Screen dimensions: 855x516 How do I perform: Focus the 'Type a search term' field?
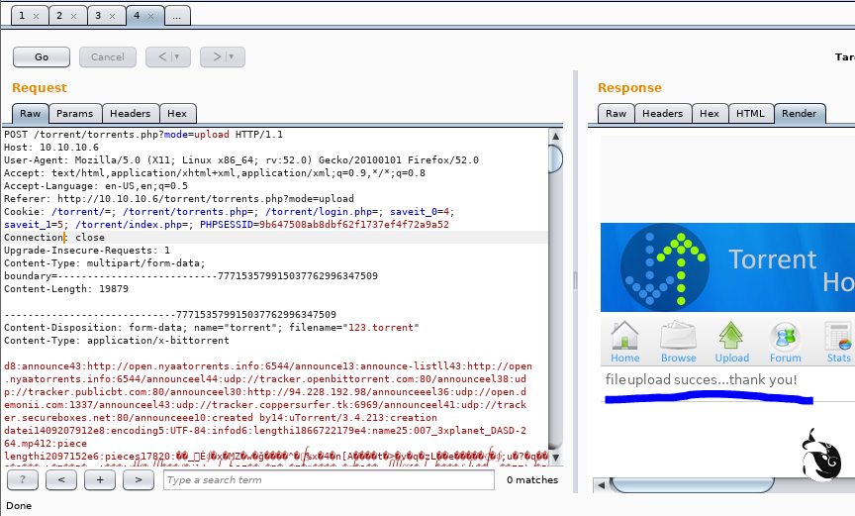coord(328,479)
